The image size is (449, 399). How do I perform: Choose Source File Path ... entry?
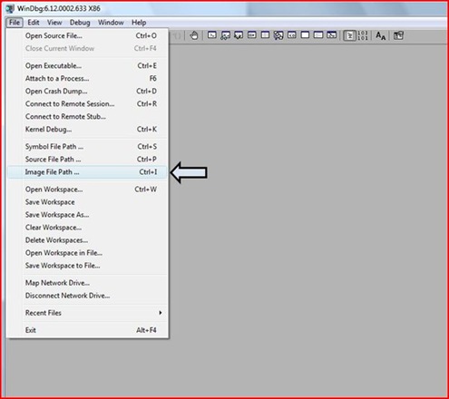pos(87,160)
